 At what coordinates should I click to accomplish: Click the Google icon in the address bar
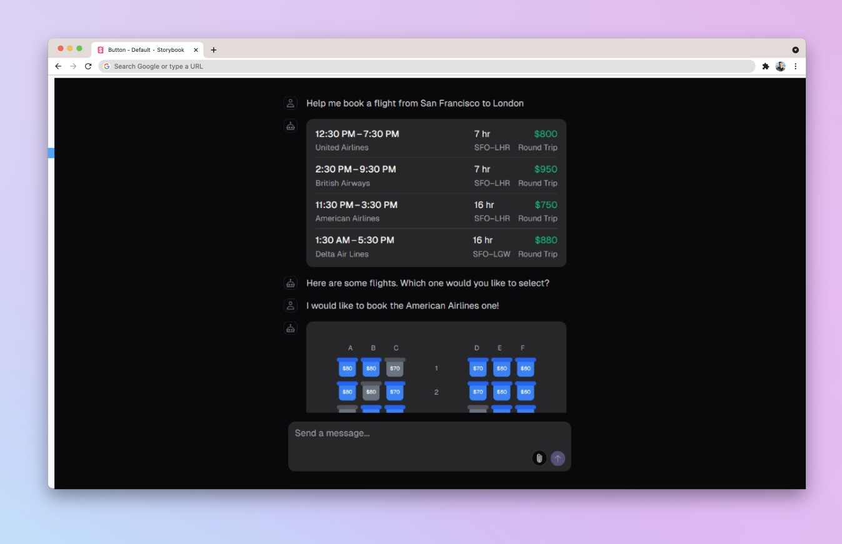point(107,66)
